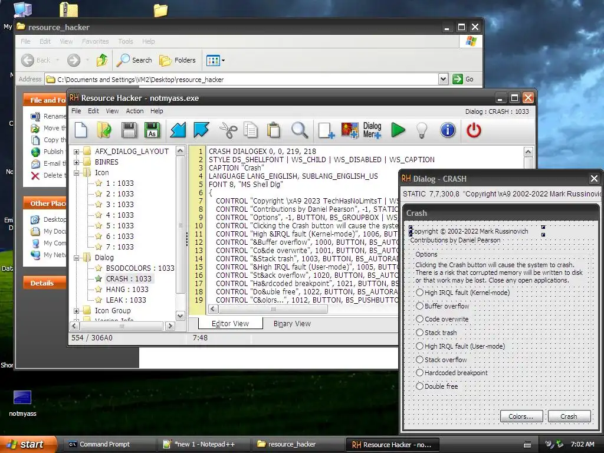Click the Save floppy disk icon
This screenshot has width=604, height=453.
[129, 130]
